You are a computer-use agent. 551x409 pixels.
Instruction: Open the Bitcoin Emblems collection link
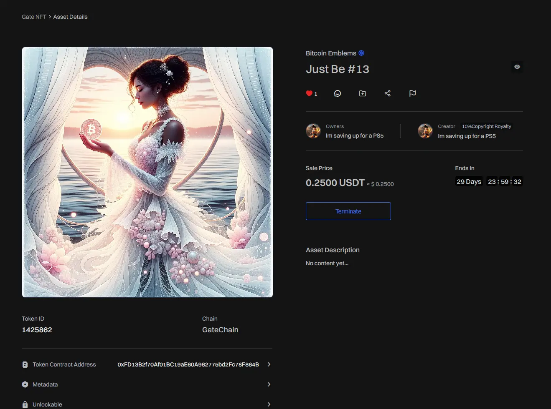(x=331, y=53)
